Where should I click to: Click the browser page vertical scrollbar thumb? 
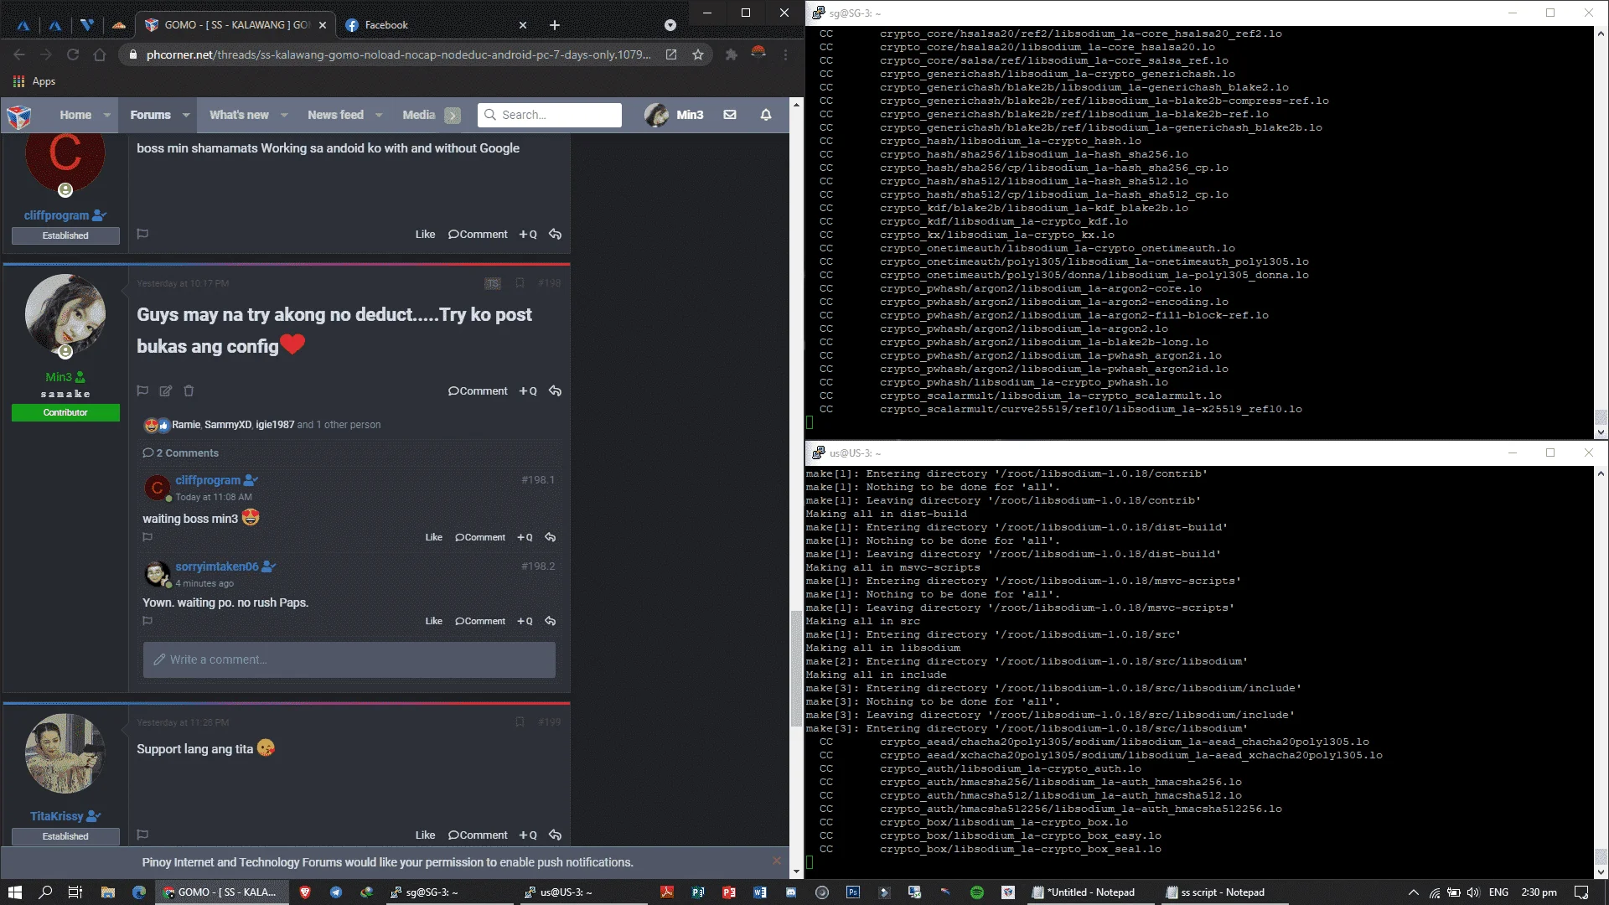(x=795, y=668)
